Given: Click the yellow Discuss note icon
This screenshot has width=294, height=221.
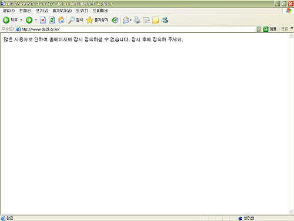Looking at the screenshot, I should coord(155,20).
